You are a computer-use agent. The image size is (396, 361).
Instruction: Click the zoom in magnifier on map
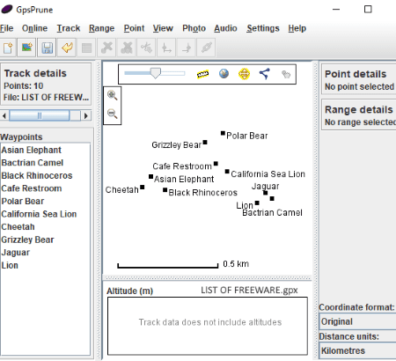[113, 95]
